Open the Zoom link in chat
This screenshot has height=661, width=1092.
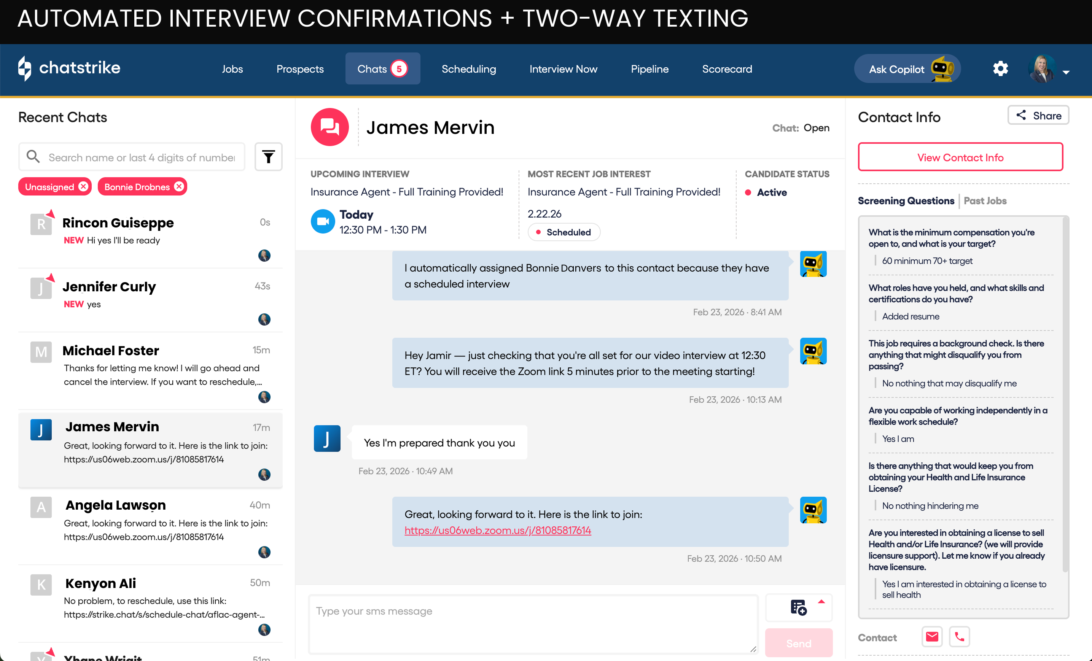pos(497,530)
